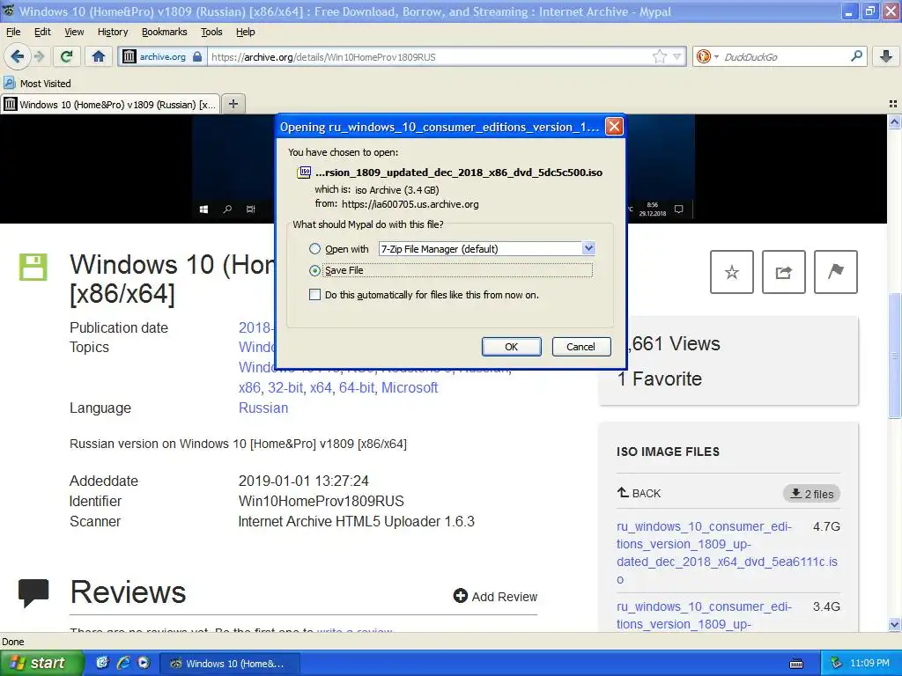Expand 7-Zip File Manager application dropdown
The width and height of the screenshot is (902, 676).
tap(588, 248)
